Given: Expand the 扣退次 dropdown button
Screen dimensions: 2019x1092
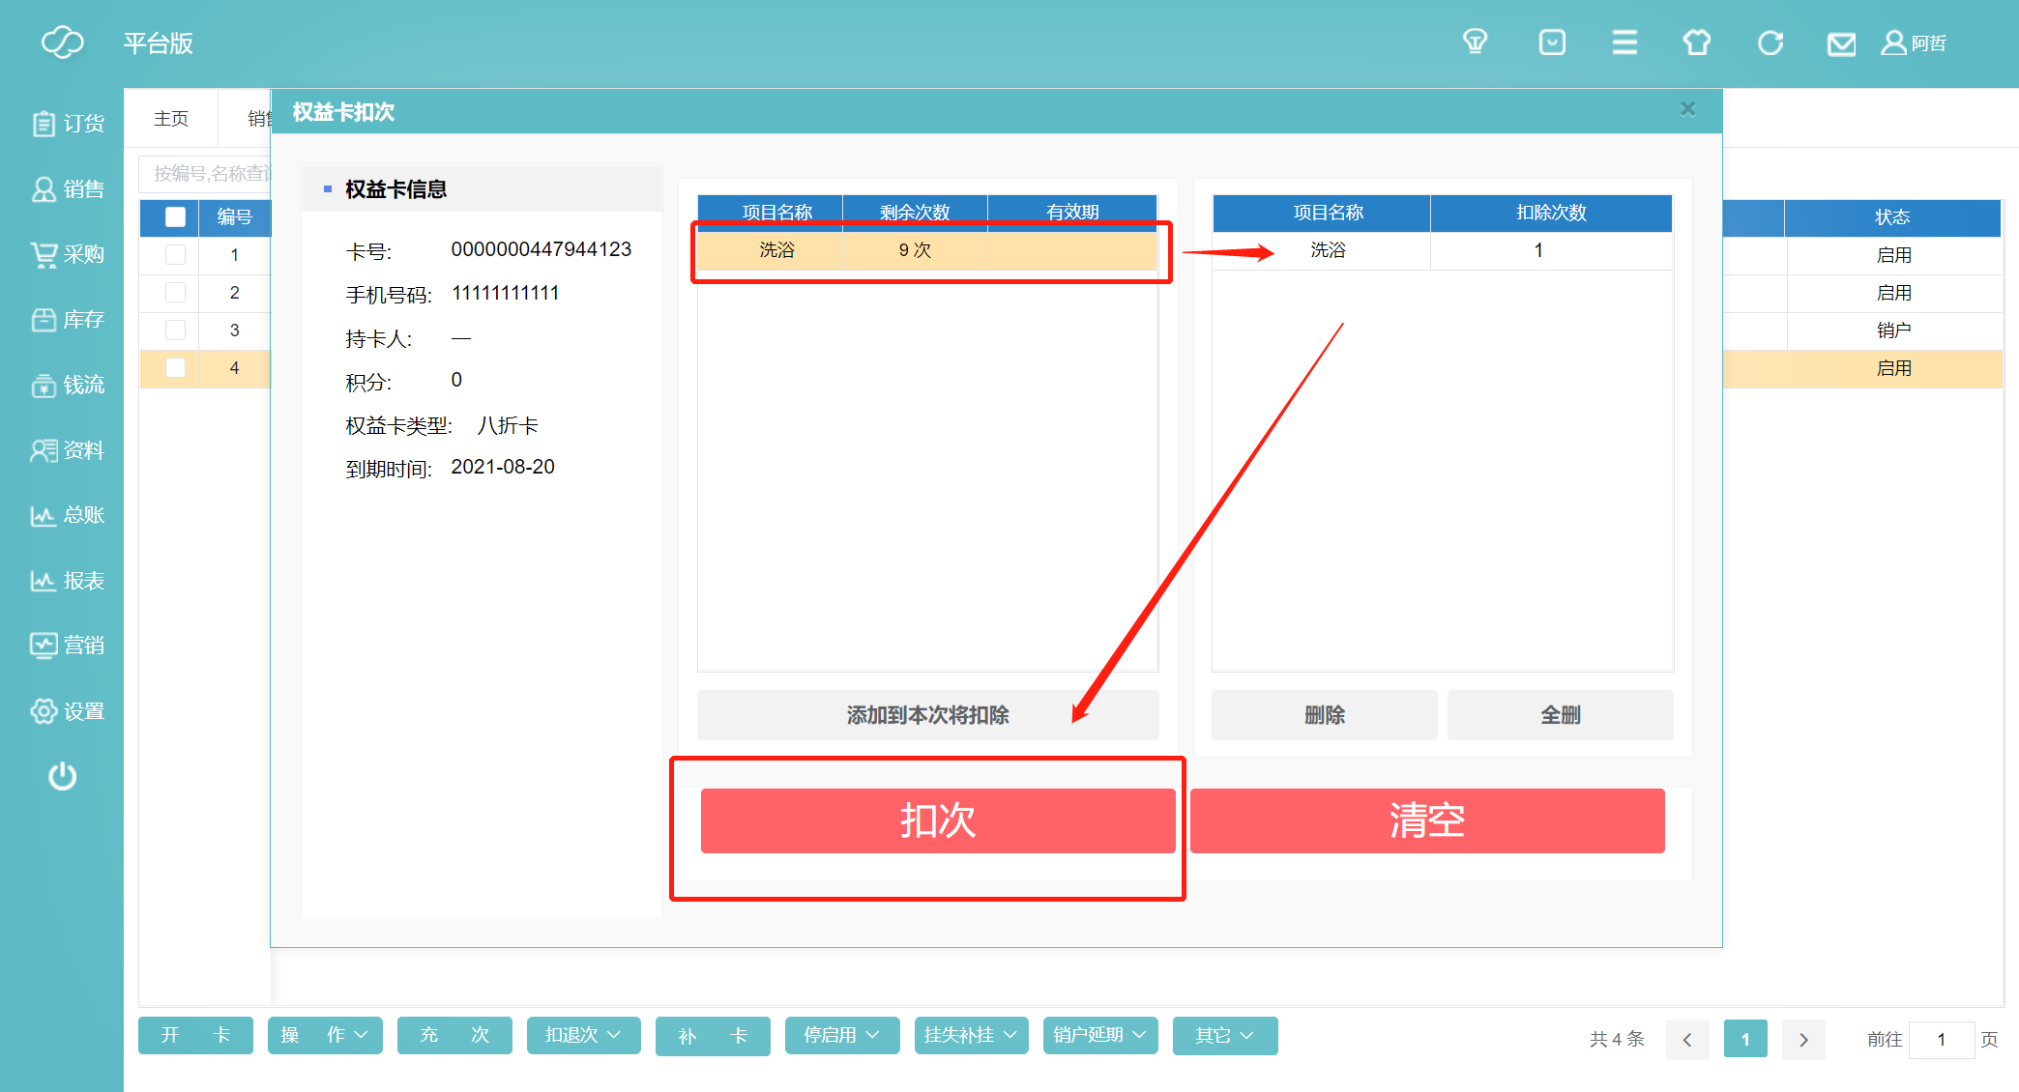Looking at the screenshot, I should click(x=583, y=1035).
